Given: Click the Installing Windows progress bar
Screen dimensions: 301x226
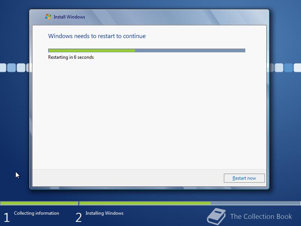Looking at the screenshot, I should click(190, 203).
